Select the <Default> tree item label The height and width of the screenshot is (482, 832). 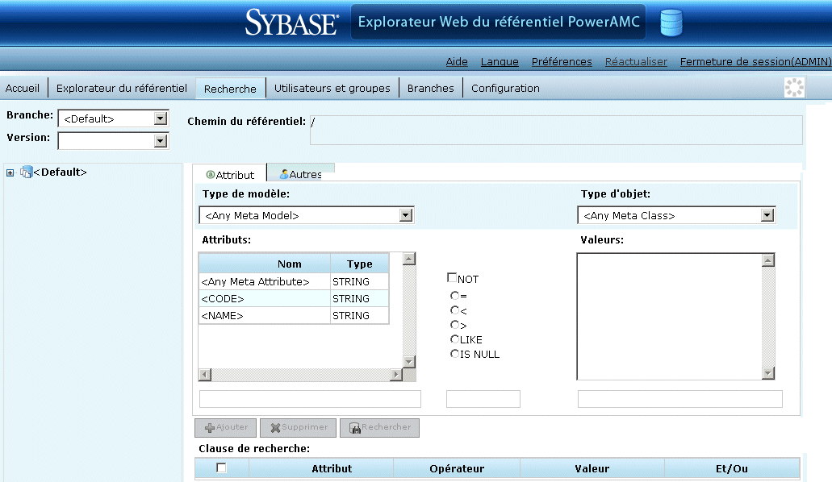(x=60, y=172)
